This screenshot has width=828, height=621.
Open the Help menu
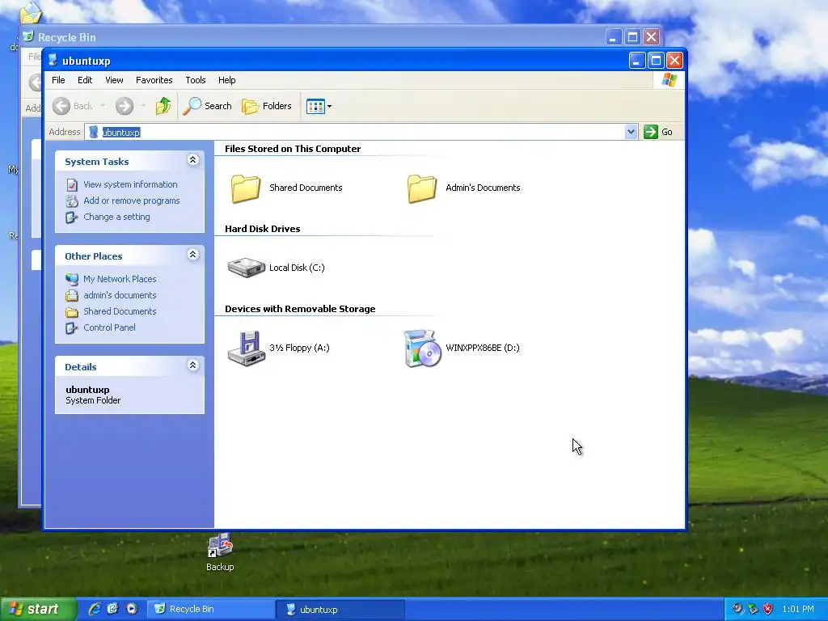coord(226,80)
